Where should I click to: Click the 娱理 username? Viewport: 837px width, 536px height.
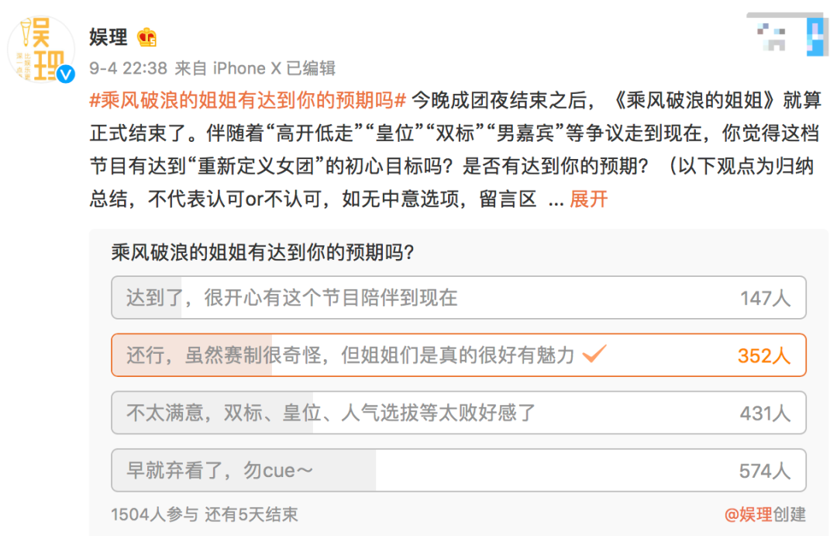tap(108, 37)
